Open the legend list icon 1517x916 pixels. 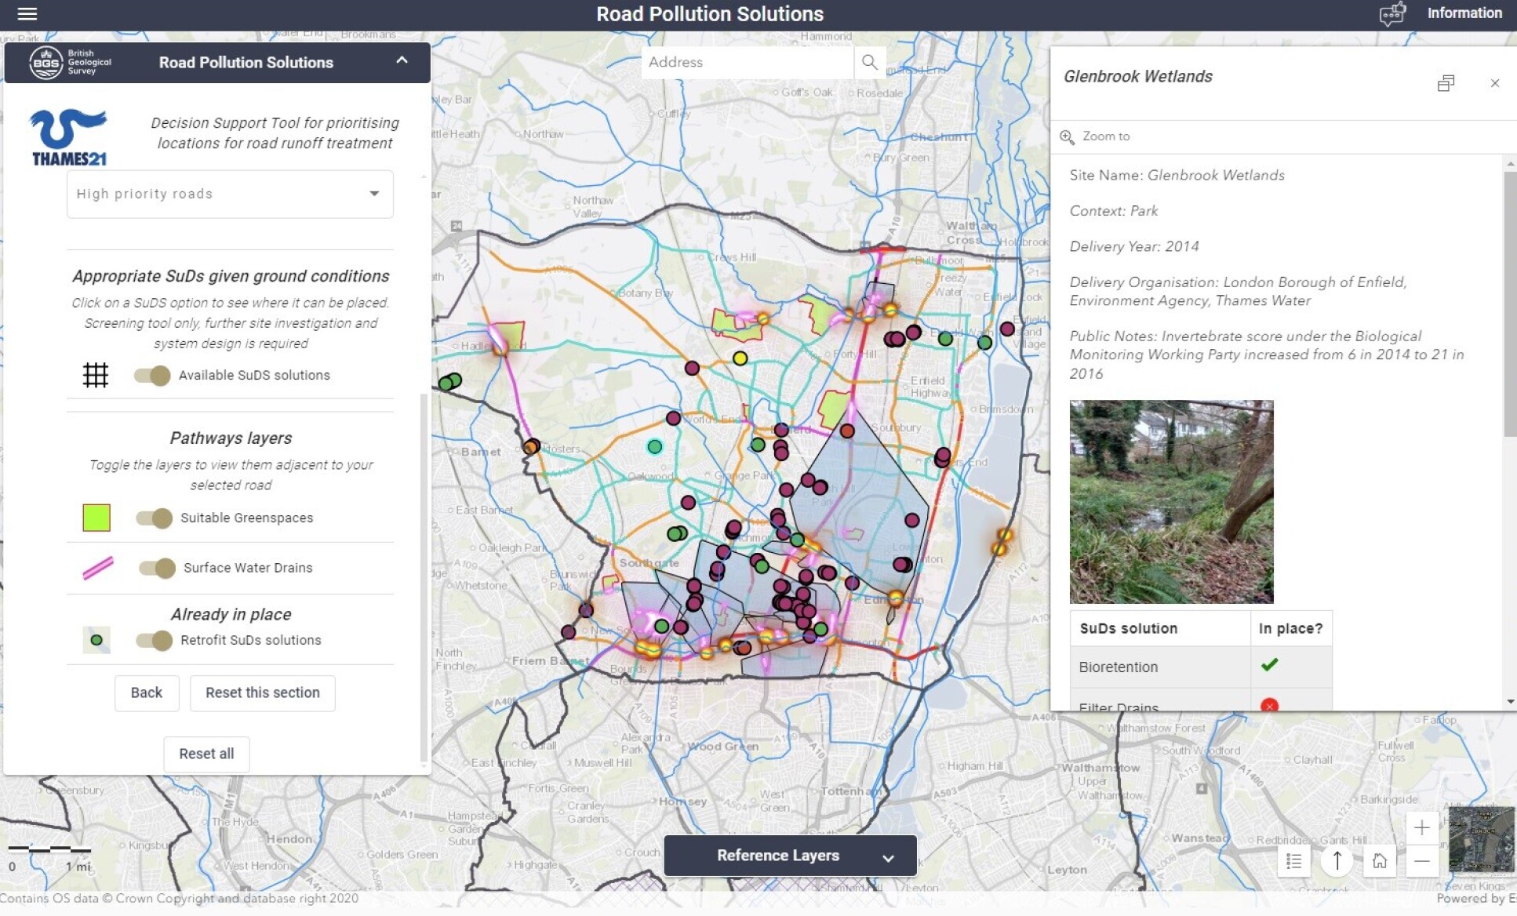coord(1294,861)
